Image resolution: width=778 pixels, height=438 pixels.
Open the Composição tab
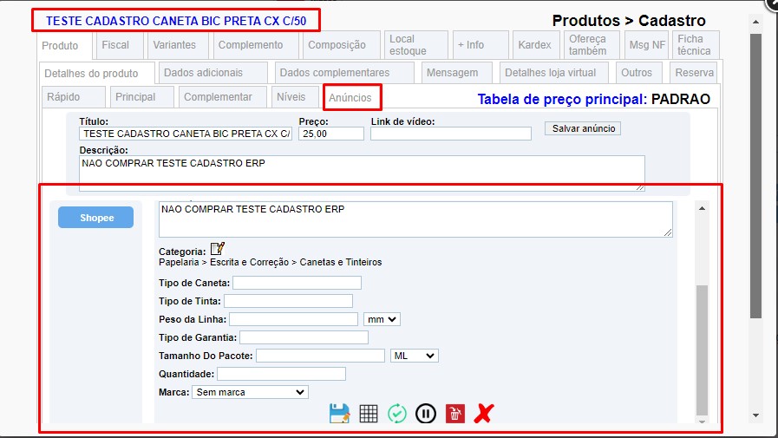pos(342,45)
